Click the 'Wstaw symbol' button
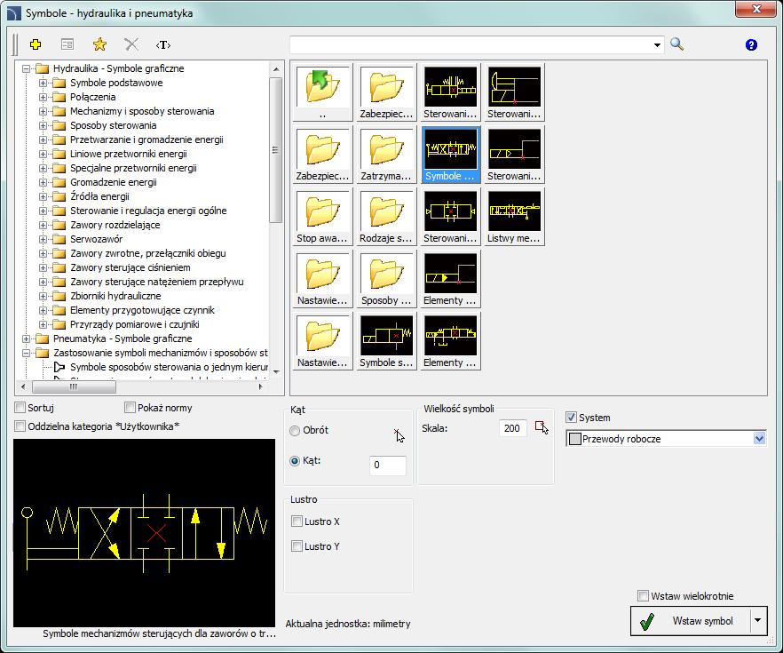This screenshot has width=783, height=653. click(691, 620)
